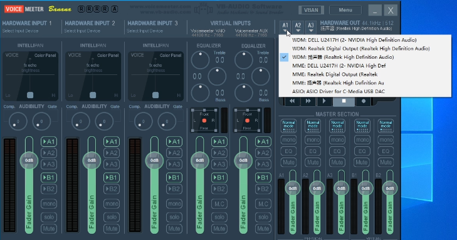This screenshot has height=240, width=457.
Task: Toggle B1 routing on Voicemeeter VAIO strip
Action: pos(219,177)
